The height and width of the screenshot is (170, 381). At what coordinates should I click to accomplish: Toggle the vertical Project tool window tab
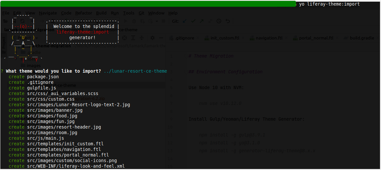pos(4,45)
